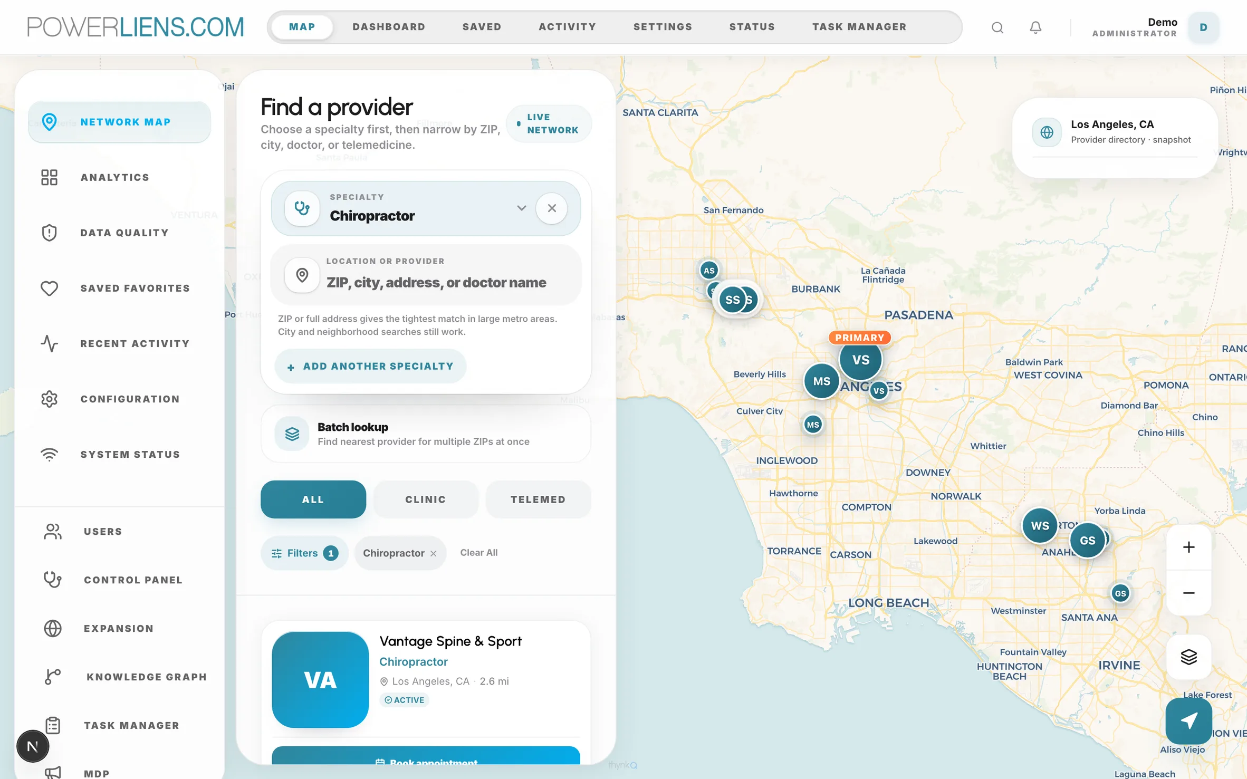Select the large GS marker beside WS
The image size is (1247, 779).
pos(1087,540)
